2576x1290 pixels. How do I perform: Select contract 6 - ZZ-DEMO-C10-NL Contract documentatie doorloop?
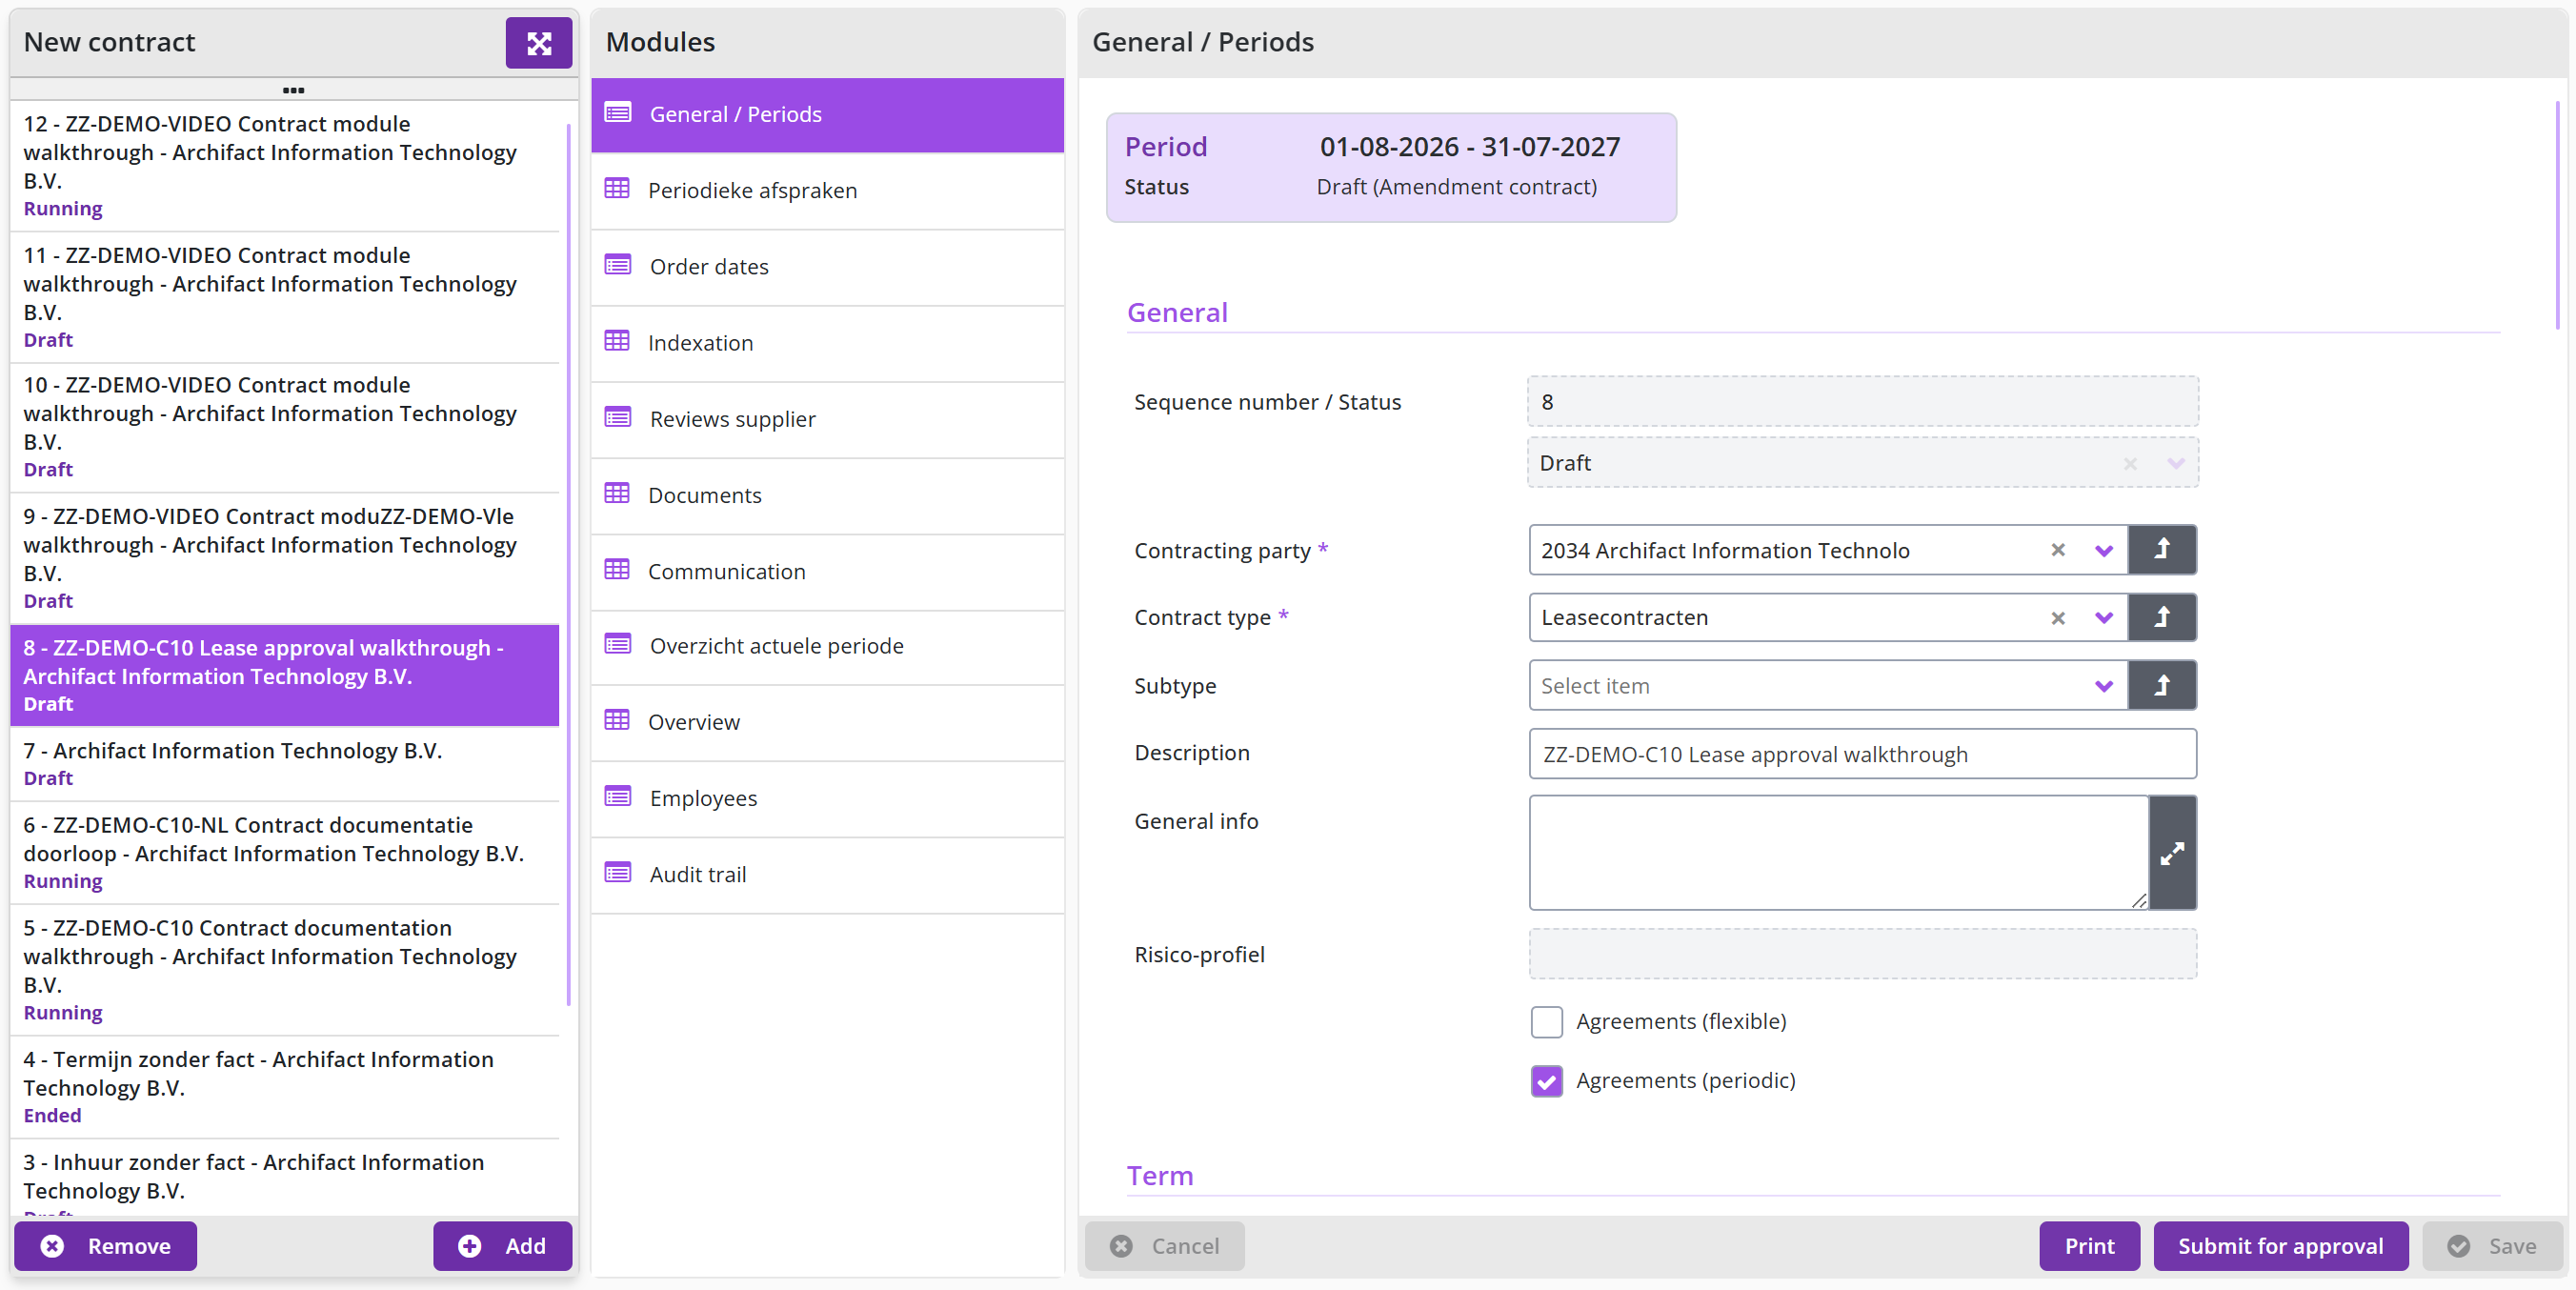click(284, 853)
